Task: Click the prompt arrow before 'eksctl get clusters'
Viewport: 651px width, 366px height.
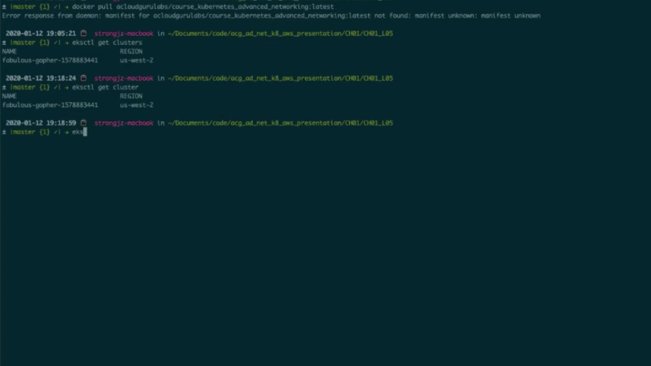Action: (x=66, y=43)
